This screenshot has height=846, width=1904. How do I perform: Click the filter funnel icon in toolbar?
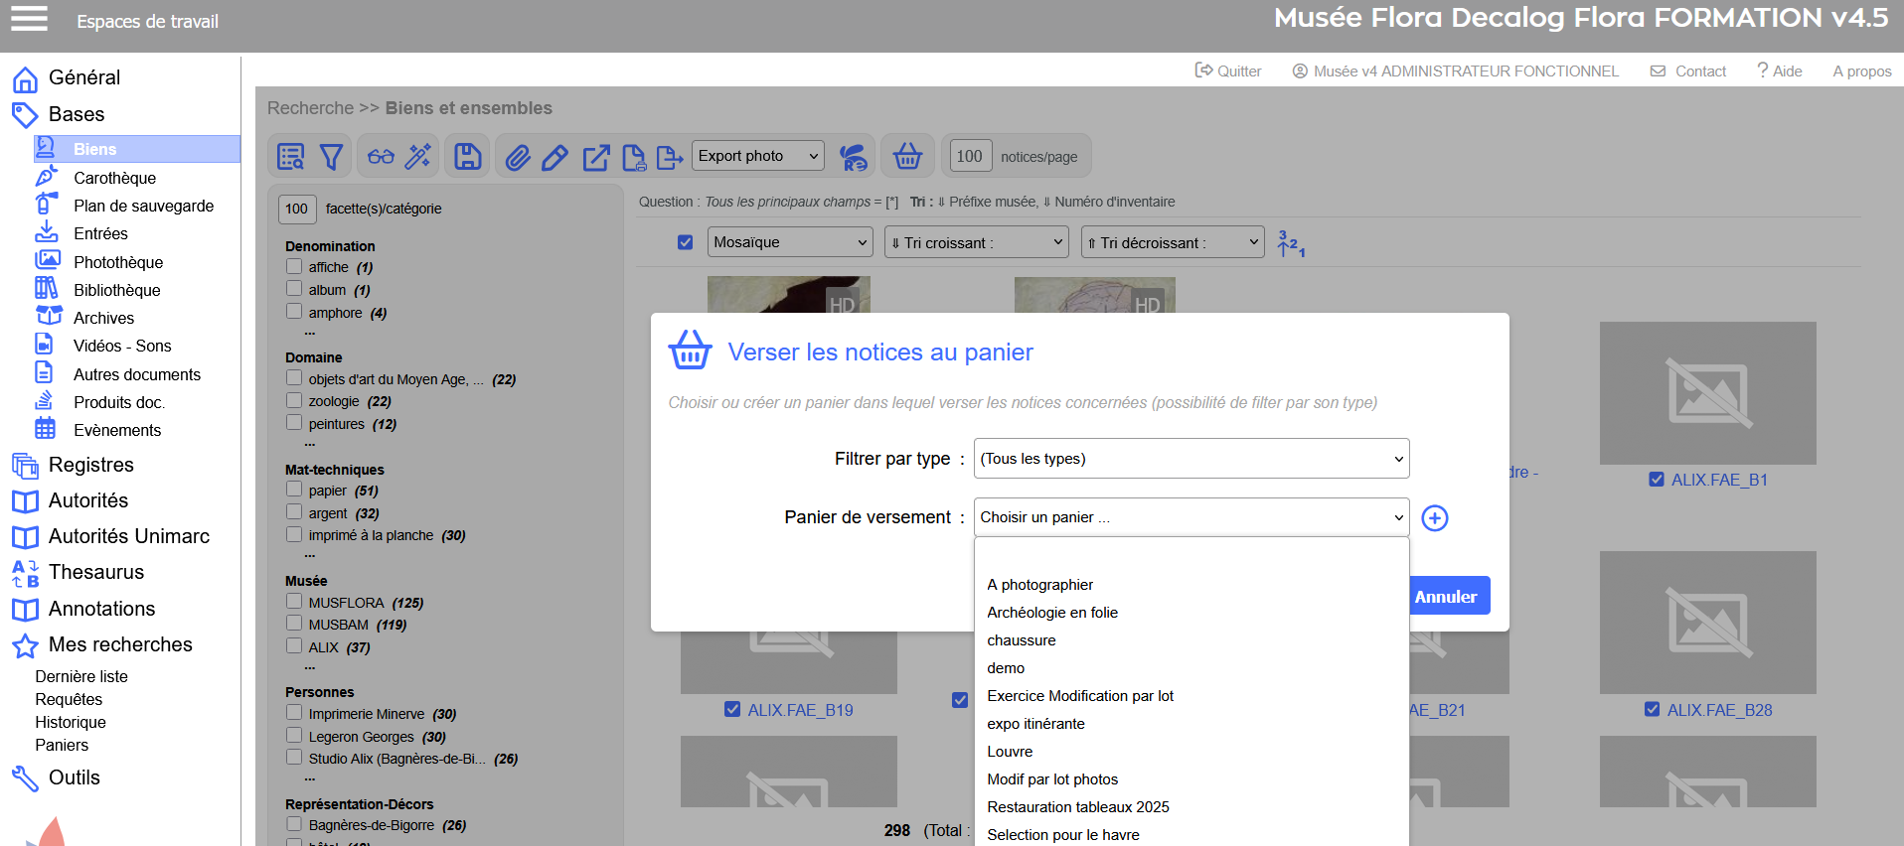pyautogui.click(x=331, y=157)
